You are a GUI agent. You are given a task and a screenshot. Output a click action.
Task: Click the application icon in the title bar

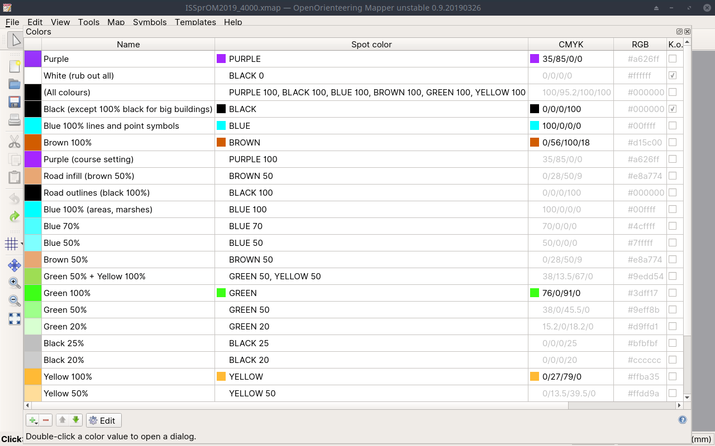coord(7,8)
